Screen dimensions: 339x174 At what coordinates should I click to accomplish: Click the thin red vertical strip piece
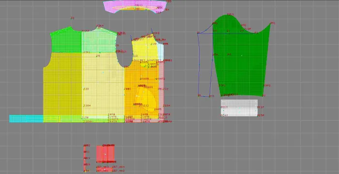pos(85,158)
